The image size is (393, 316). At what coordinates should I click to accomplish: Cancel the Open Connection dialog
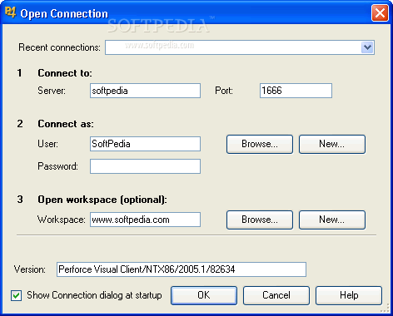tap(276, 295)
